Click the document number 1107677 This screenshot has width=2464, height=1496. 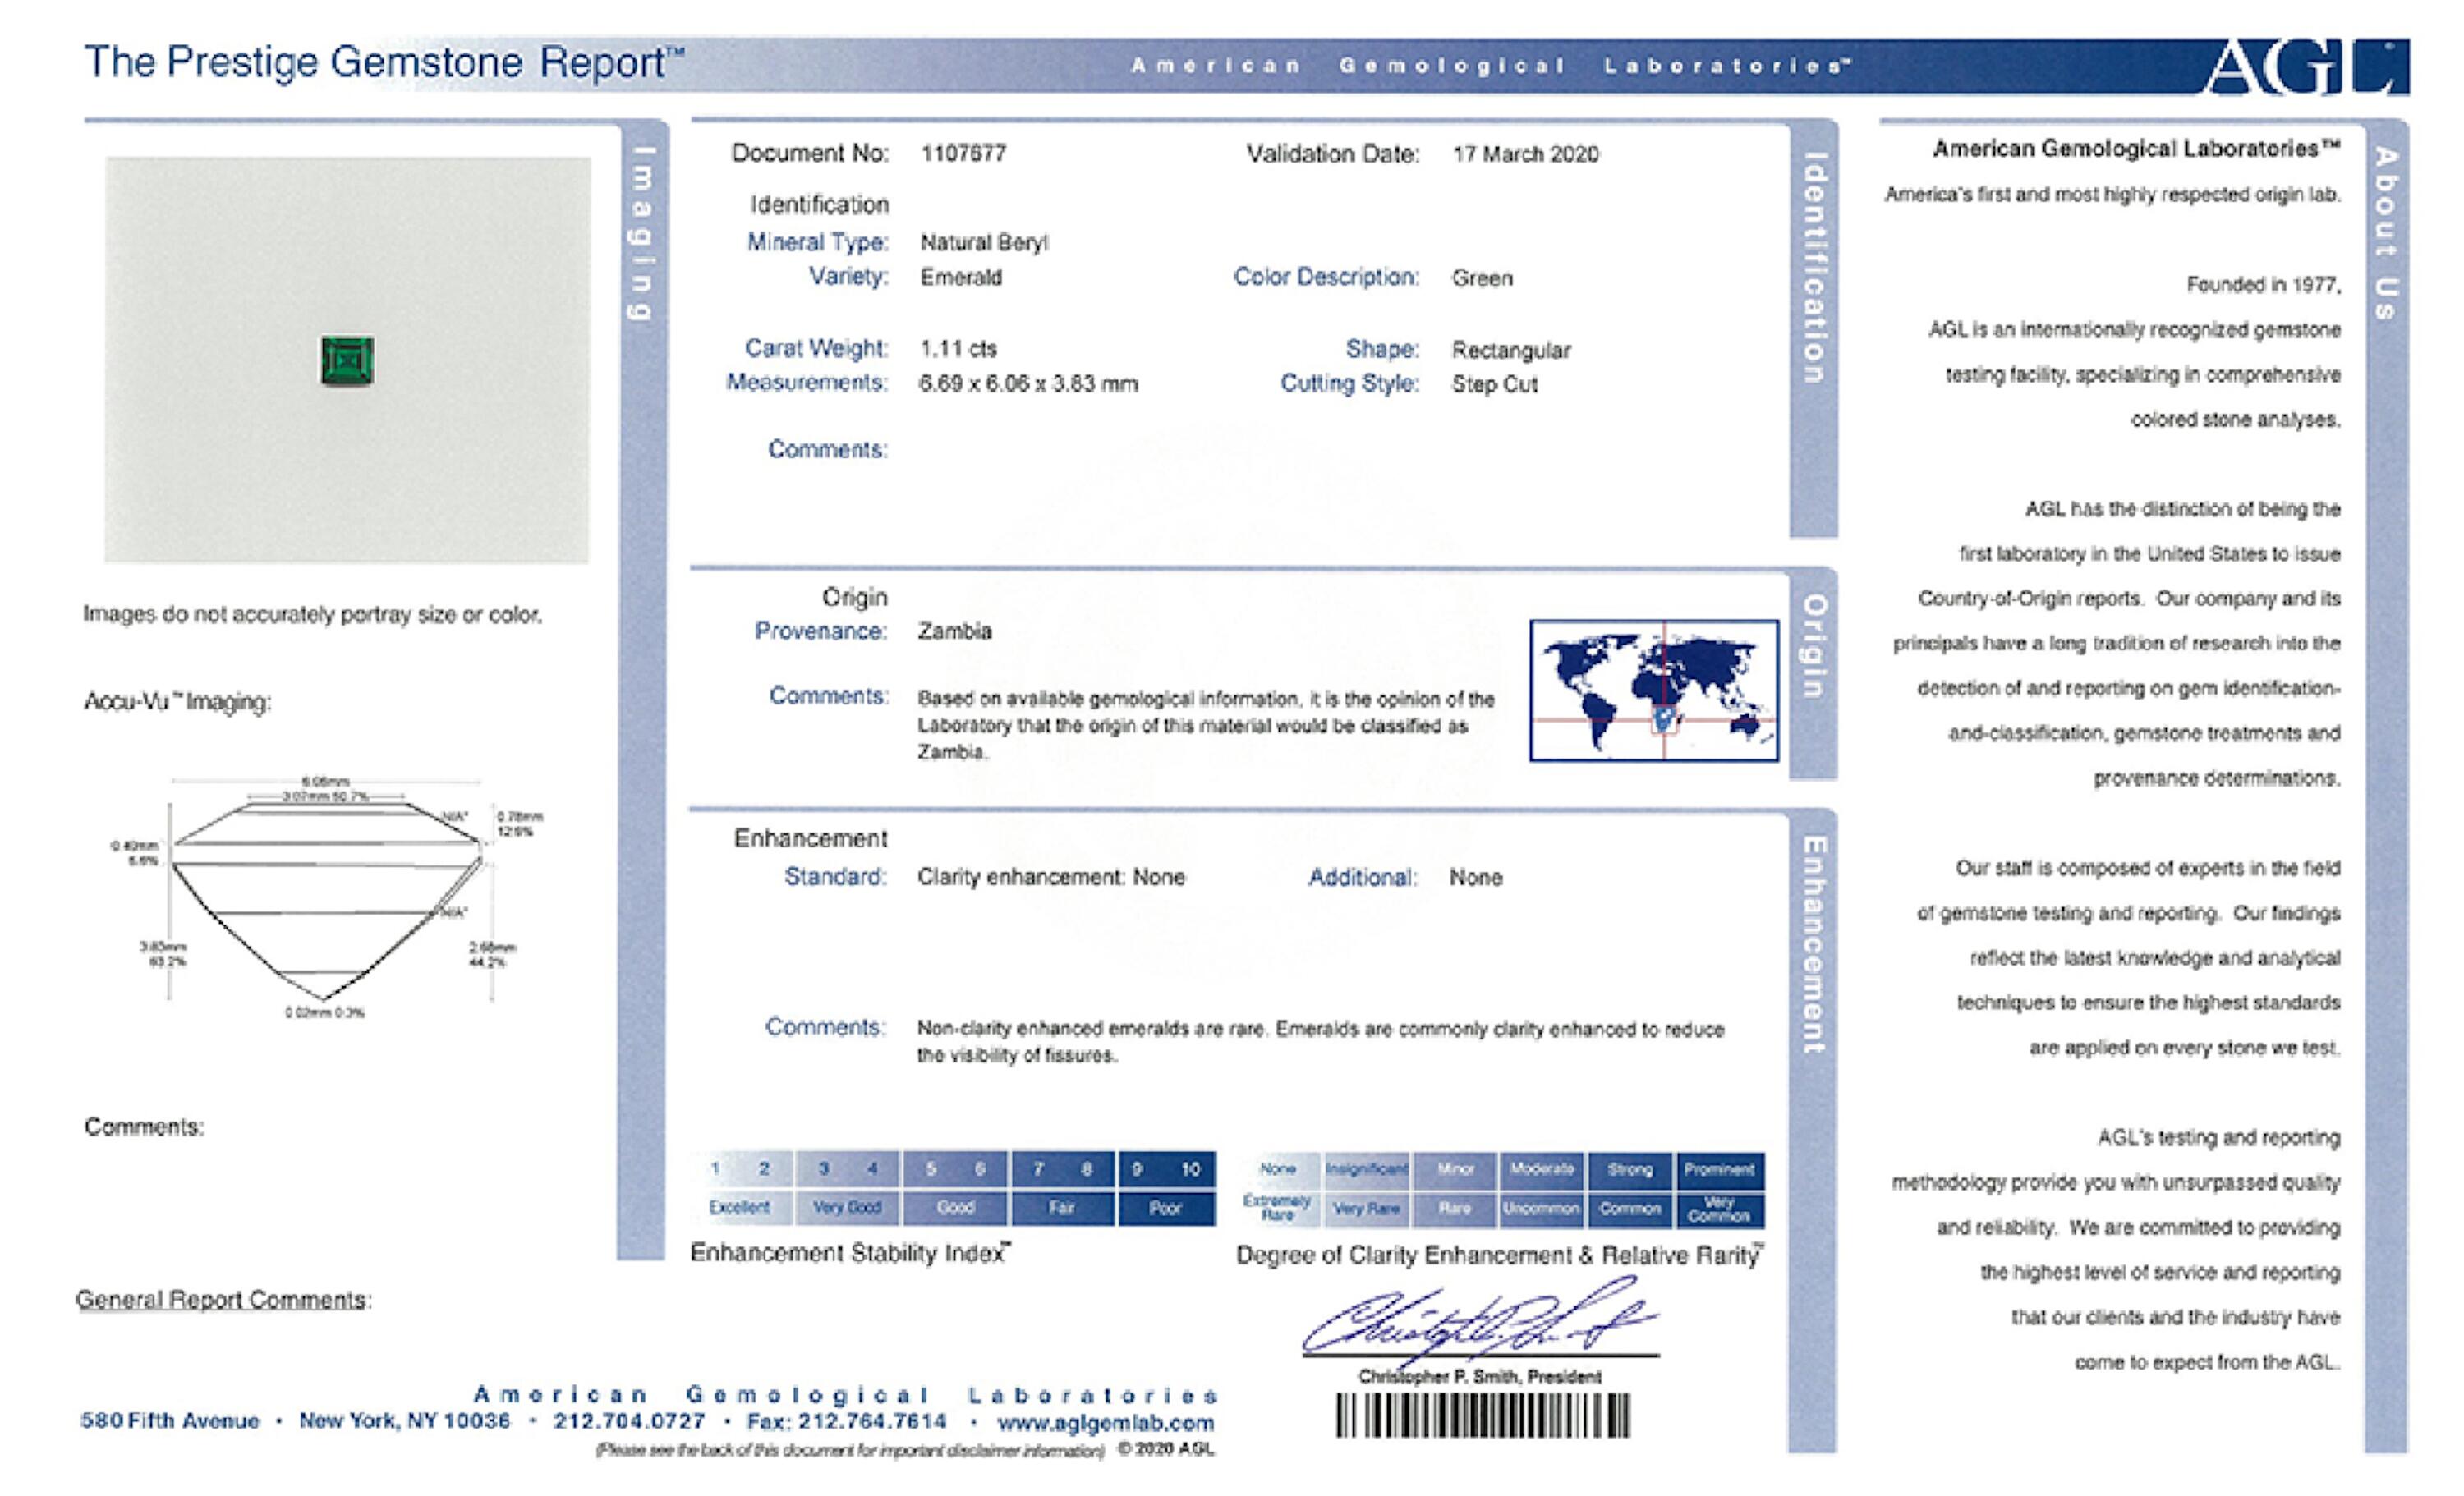point(963,153)
